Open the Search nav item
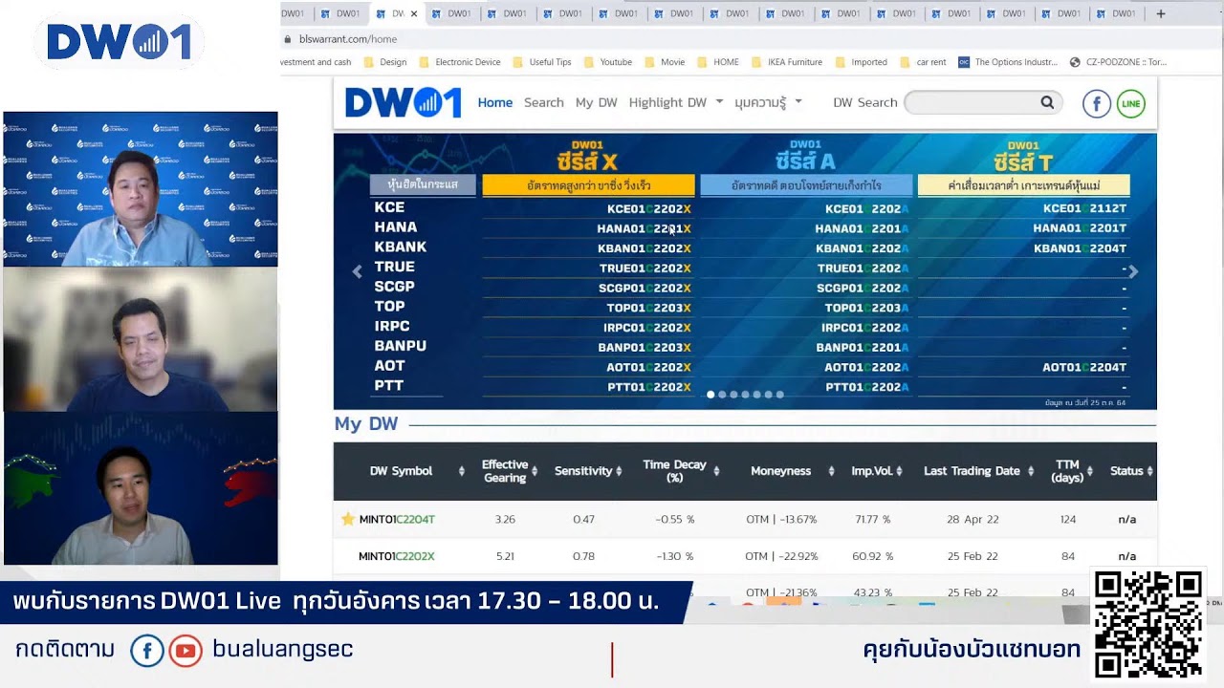Viewport: 1224px width, 688px height. (544, 102)
